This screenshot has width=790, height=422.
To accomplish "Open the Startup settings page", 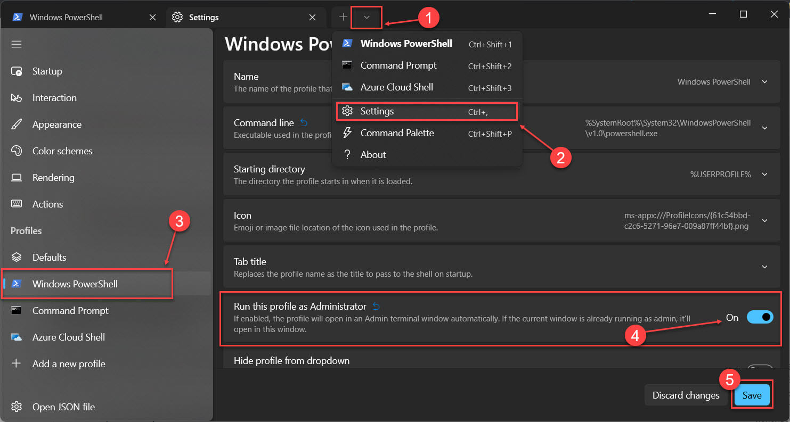I will pos(107,71).
